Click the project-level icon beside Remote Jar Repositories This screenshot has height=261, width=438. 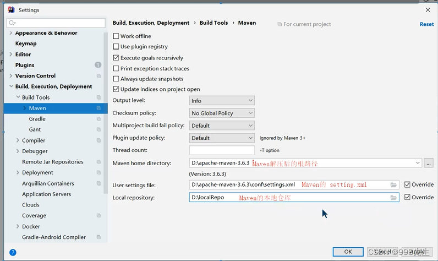click(x=98, y=162)
